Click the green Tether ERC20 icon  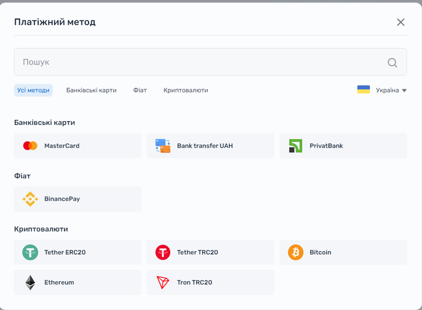click(x=30, y=252)
